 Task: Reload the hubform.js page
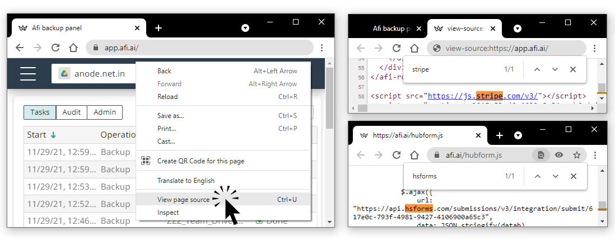(x=397, y=155)
